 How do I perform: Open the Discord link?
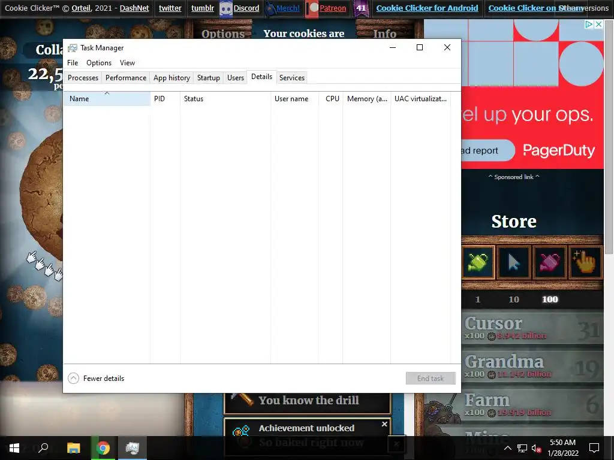click(x=246, y=8)
